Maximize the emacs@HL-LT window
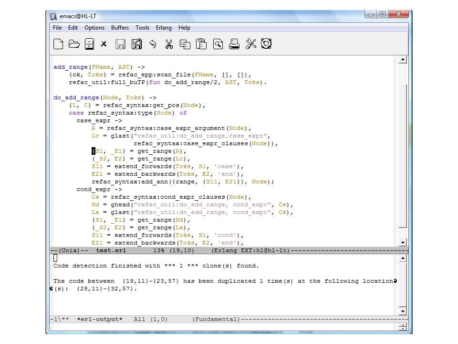This screenshot has height=344, width=458. point(382,14)
